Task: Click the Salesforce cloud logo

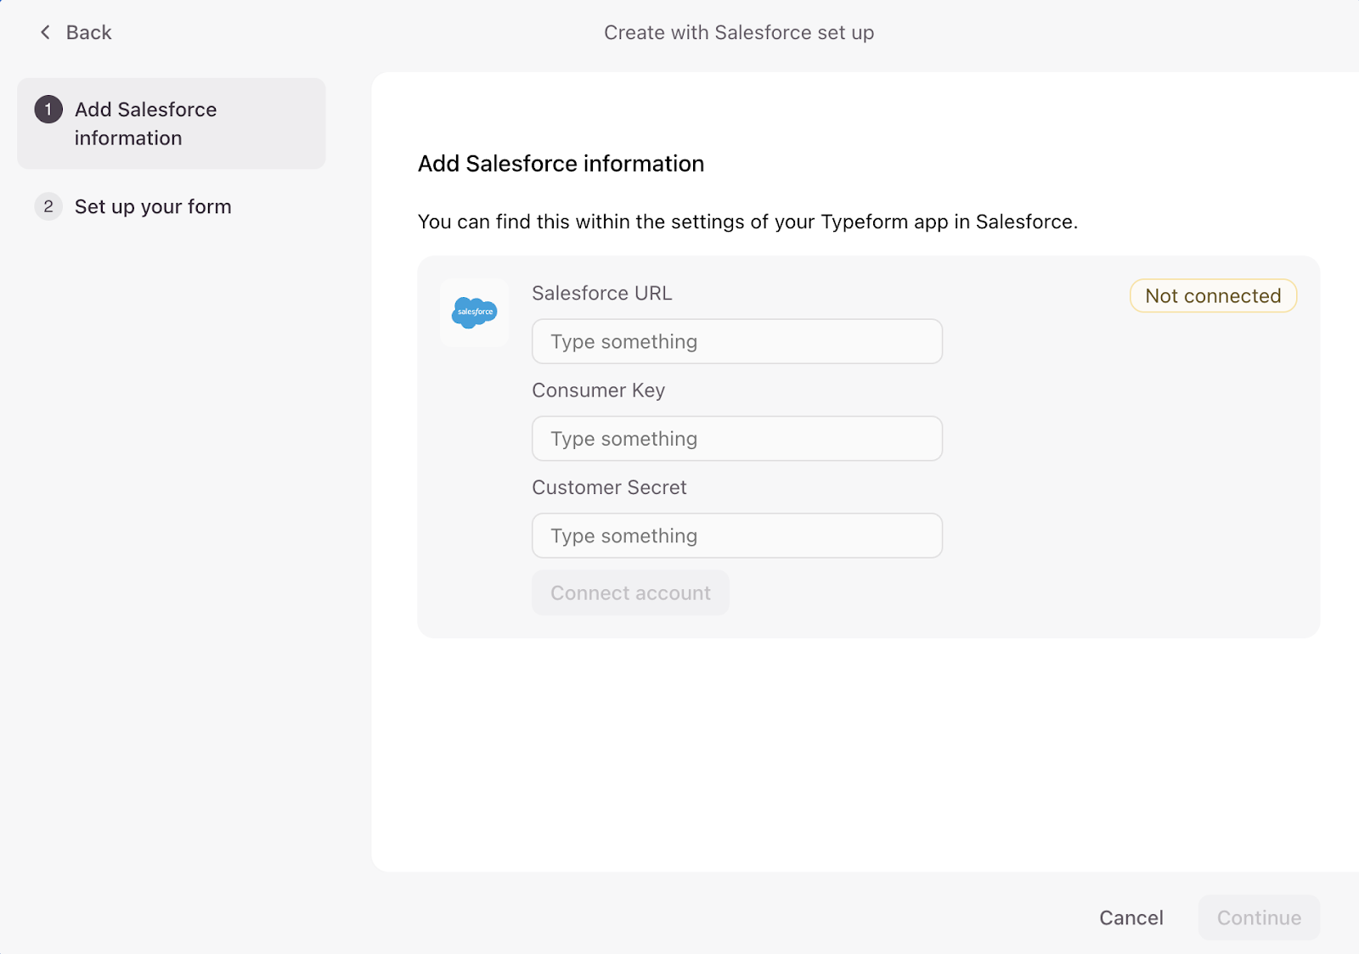Action: [474, 312]
